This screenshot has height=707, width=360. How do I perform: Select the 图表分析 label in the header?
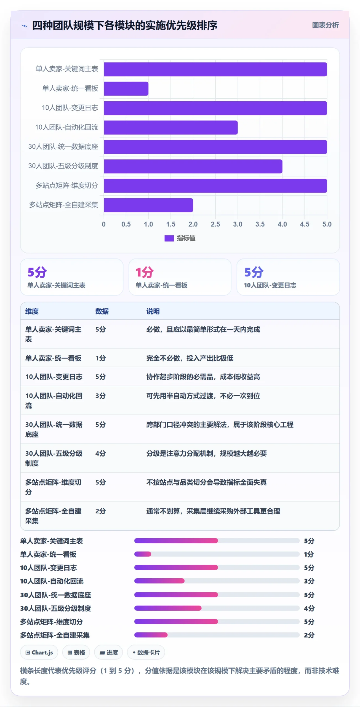(326, 25)
